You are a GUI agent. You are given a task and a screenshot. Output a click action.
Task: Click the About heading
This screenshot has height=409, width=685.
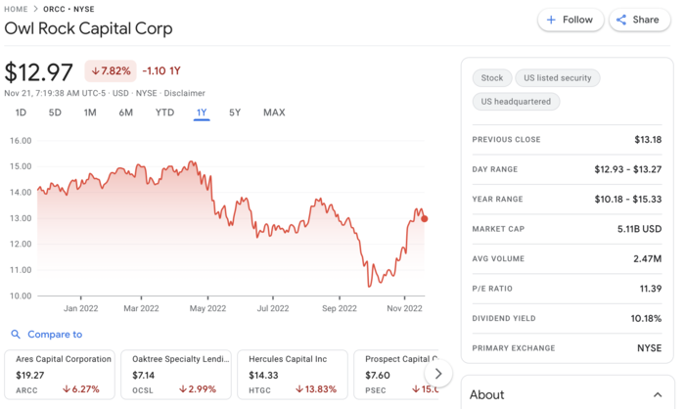click(486, 395)
